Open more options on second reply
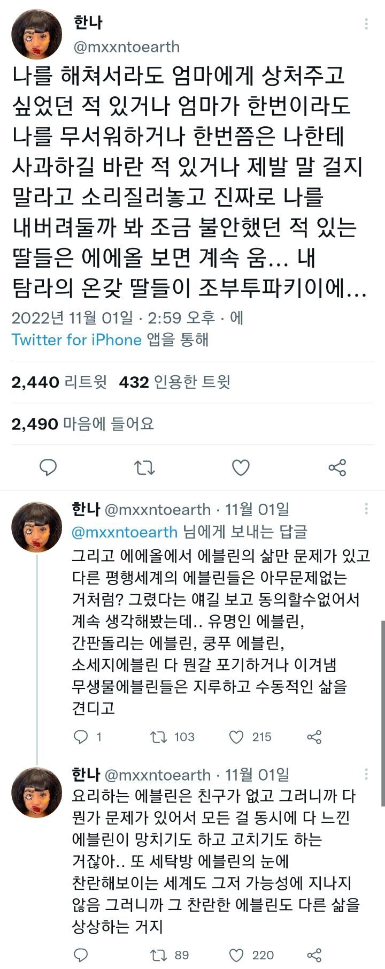Screen dimensions: 385x969 [366, 774]
